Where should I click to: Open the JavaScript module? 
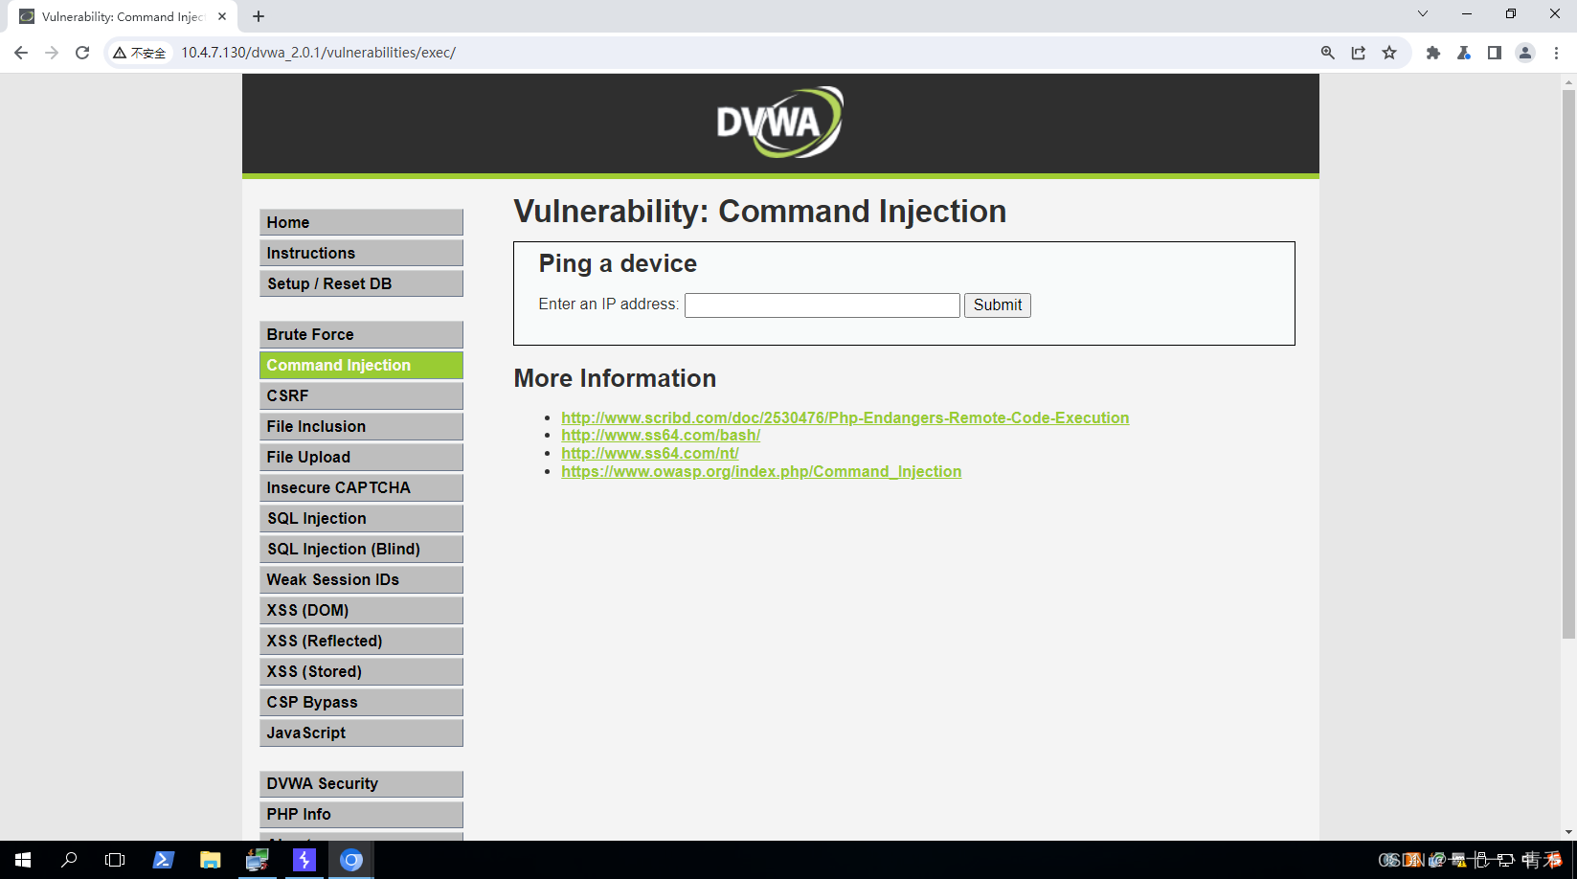pos(361,732)
